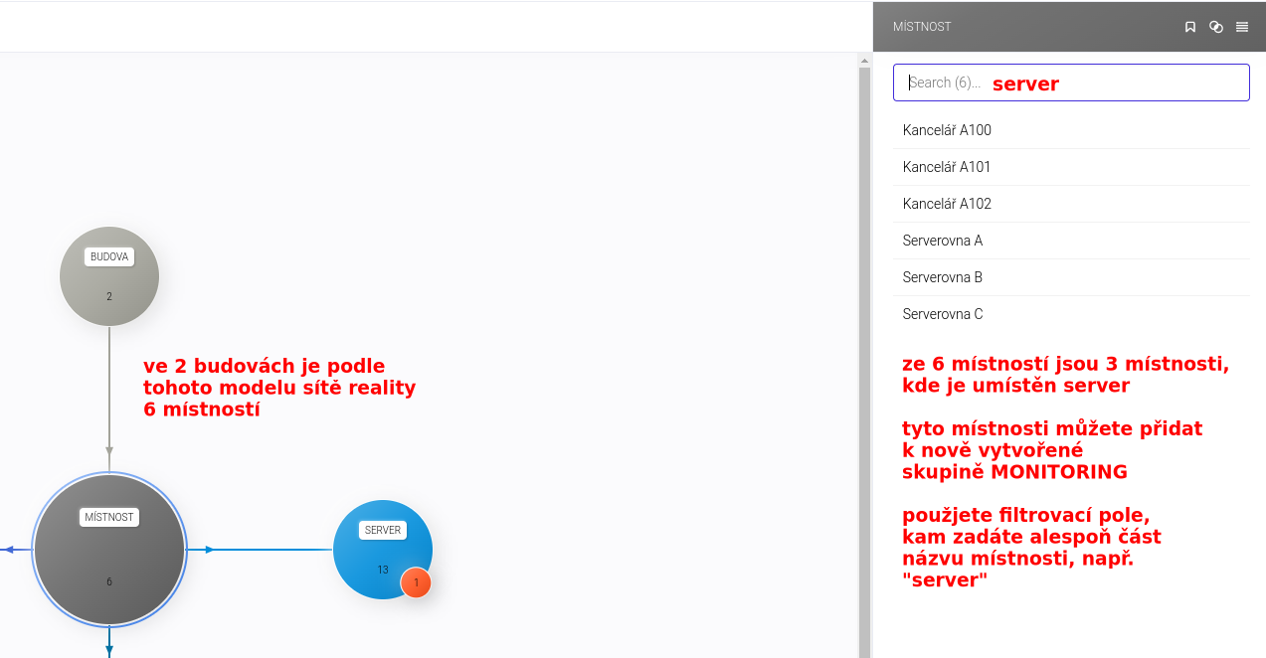This screenshot has height=658, width=1266.
Task: Click the blue edge linking MÍSTNOST to SERVER
Action: (269, 550)
